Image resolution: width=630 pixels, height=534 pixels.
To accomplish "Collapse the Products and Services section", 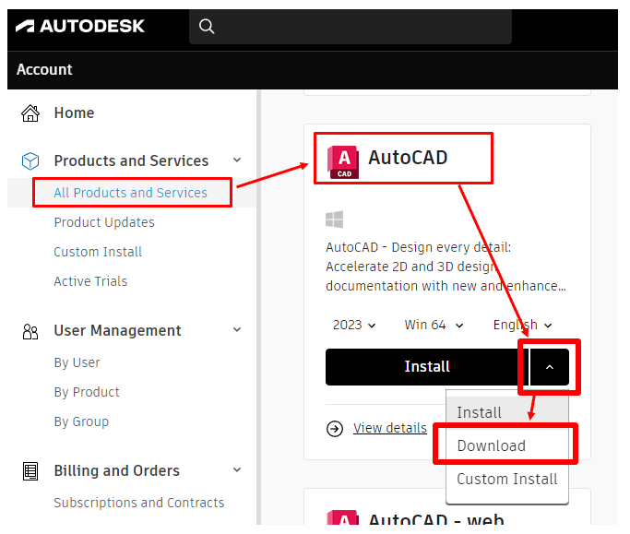I will pos(237,160).
